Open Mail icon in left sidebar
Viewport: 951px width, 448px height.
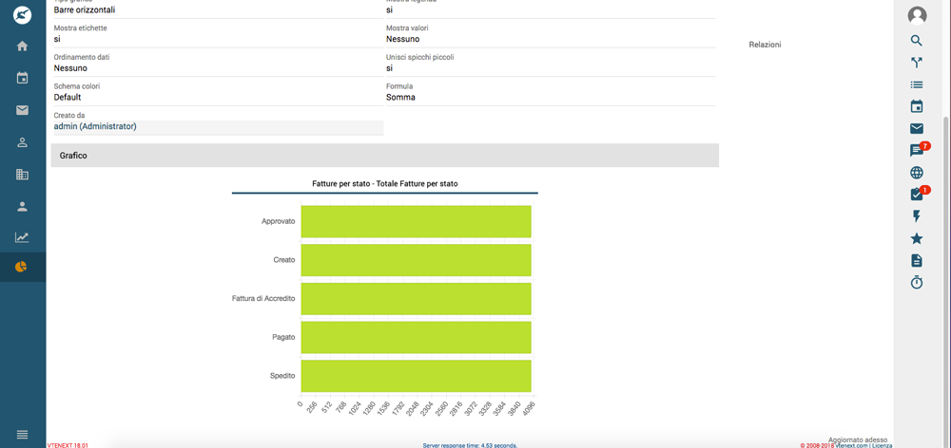pos(23,109)
